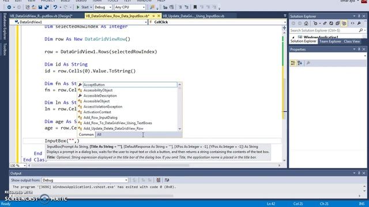This screenshot has width=369, height=207.
Task: Click the Pending Changes Filter icon in Solution Explorer
Action: tap(315, 23)
